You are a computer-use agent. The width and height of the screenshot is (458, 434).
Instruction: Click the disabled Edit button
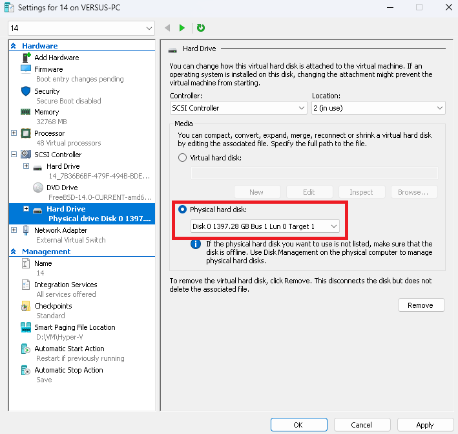[x=309, y=192]
